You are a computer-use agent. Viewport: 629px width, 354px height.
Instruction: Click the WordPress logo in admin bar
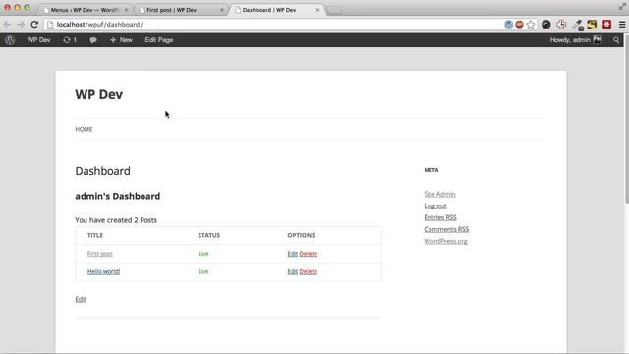click(x=10, y=40)
